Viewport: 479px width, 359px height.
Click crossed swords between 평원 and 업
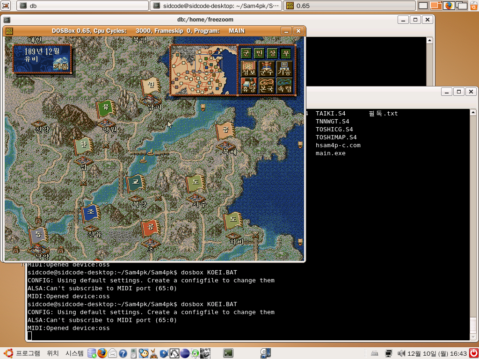(106, 144)
